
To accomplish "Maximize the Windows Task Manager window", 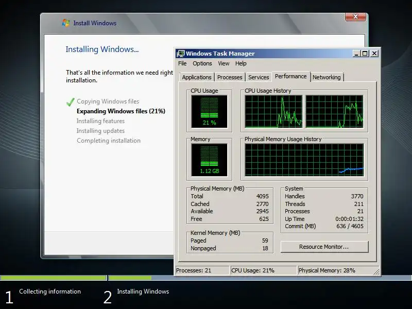I will click(365, 54).
